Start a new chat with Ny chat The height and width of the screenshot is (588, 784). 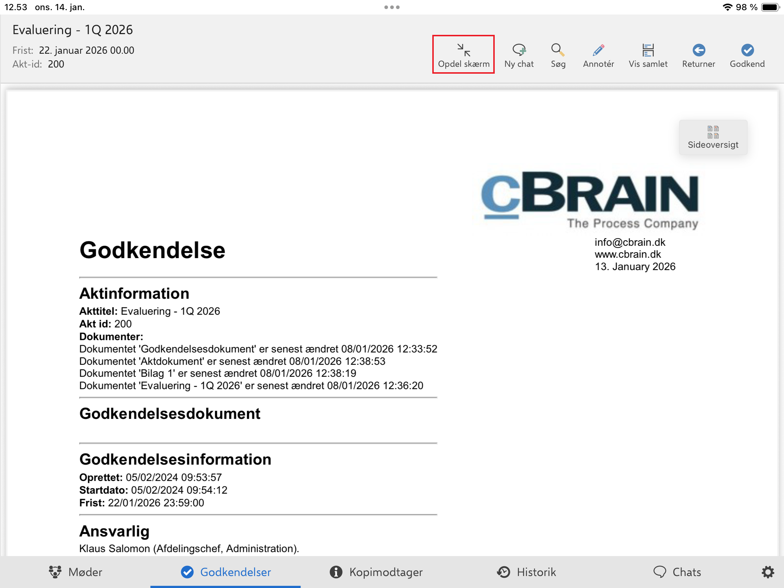point(519,55)
